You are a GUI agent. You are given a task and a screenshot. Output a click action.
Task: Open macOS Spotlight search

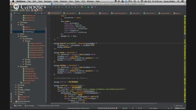point(178,1)
